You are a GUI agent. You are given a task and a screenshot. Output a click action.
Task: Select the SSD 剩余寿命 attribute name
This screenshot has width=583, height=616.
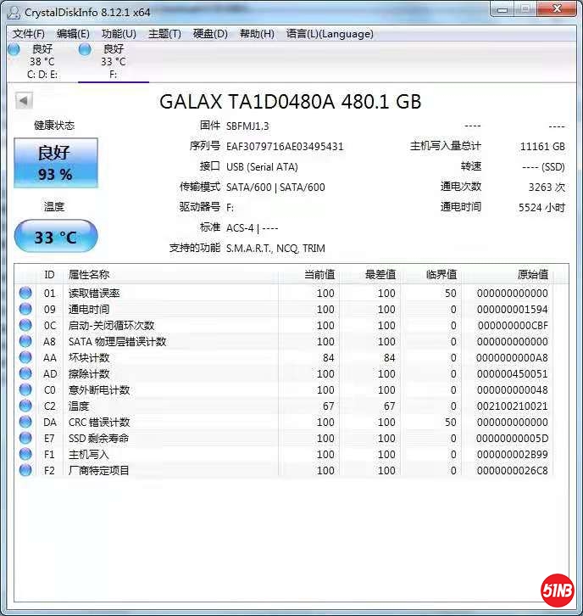(x=98, y=438)
